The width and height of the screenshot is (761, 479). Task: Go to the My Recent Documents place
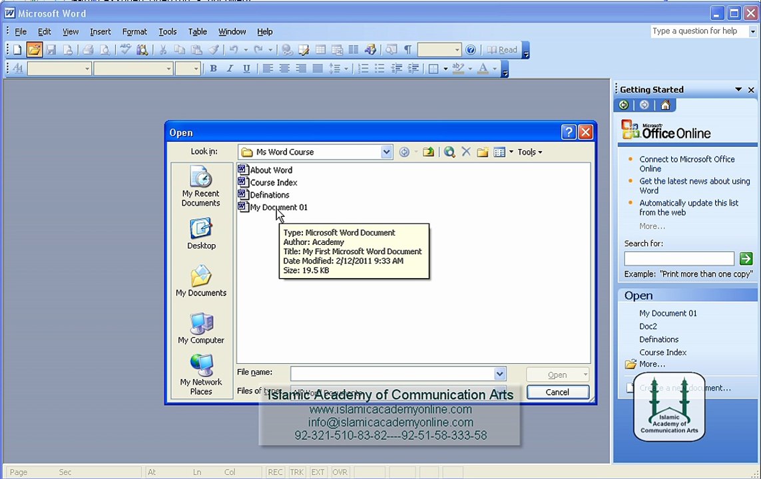pyautogui.click(x=201, y=187)
